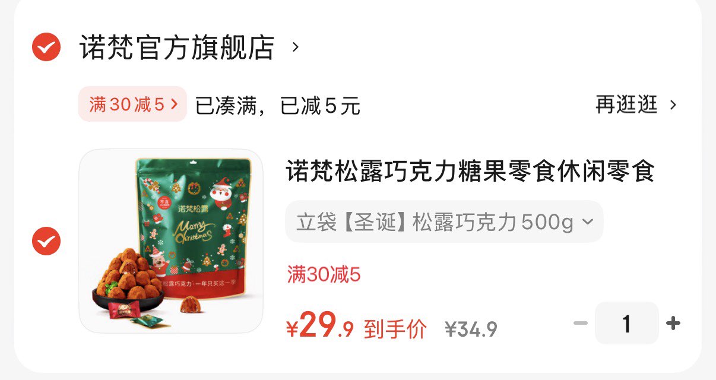Open the 诺梵松露巧克力糖果零食 product title

[470, 172]
